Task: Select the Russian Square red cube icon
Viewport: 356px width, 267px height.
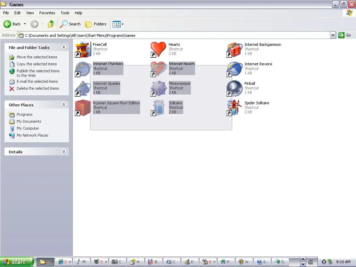Action: click(x=83, y=108)
